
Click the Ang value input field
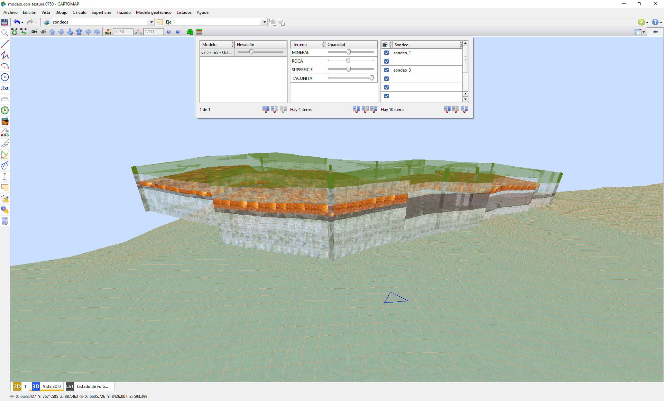pos(153,32)
